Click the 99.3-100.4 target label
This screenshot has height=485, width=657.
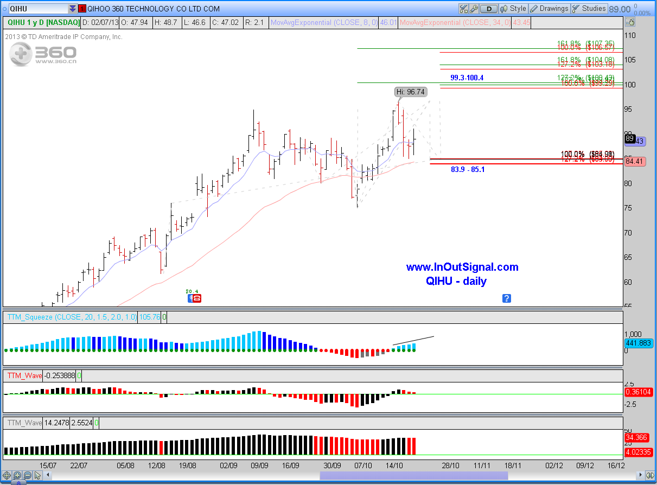pos(467,78)
